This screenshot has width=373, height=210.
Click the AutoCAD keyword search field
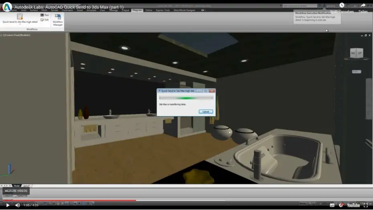point(299,6)
